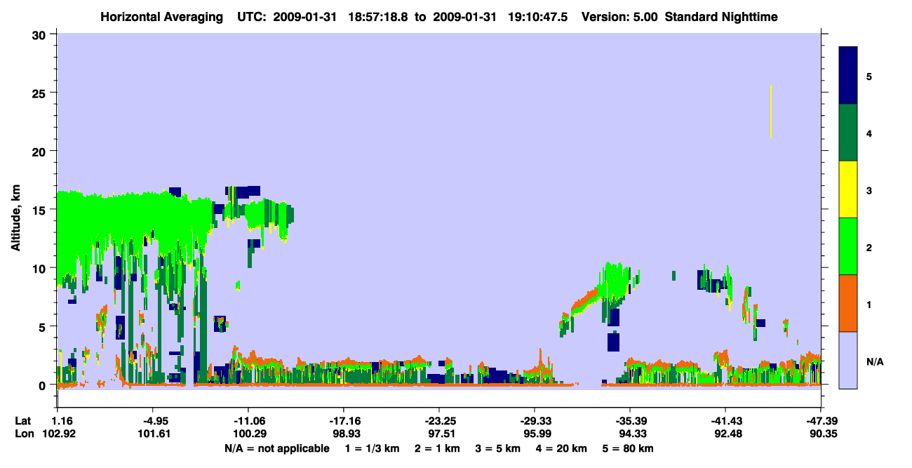The width and height of the screenshot is (912, 468).
Task: Click the lavender N/A colorbar segment
Action: pyautogui.click(x=848, y=360)
